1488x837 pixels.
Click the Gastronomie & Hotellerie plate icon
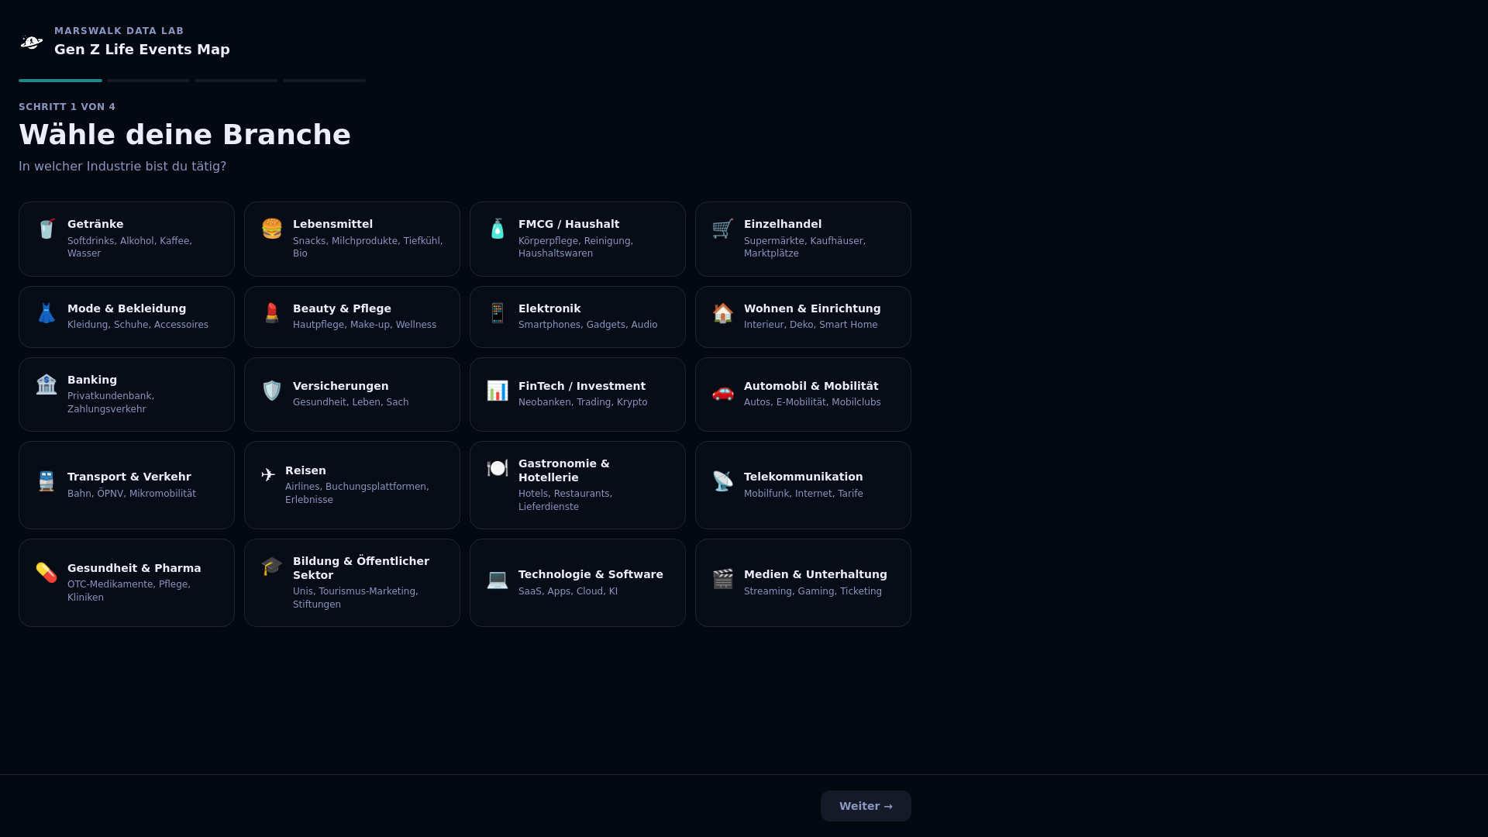pos(498,468)
